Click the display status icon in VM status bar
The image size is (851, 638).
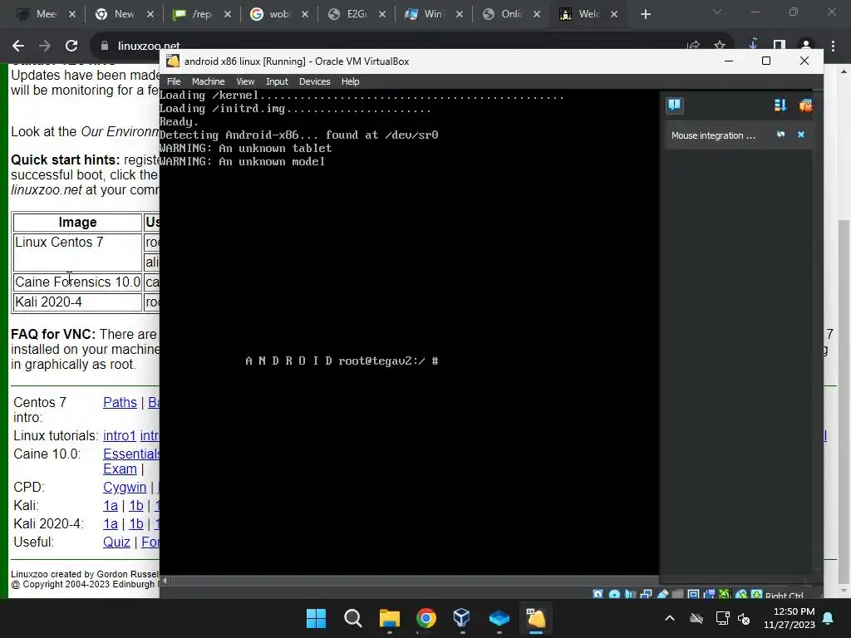[694, 595]
